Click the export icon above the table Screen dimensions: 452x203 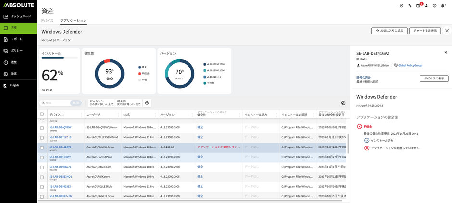(343, 103)
